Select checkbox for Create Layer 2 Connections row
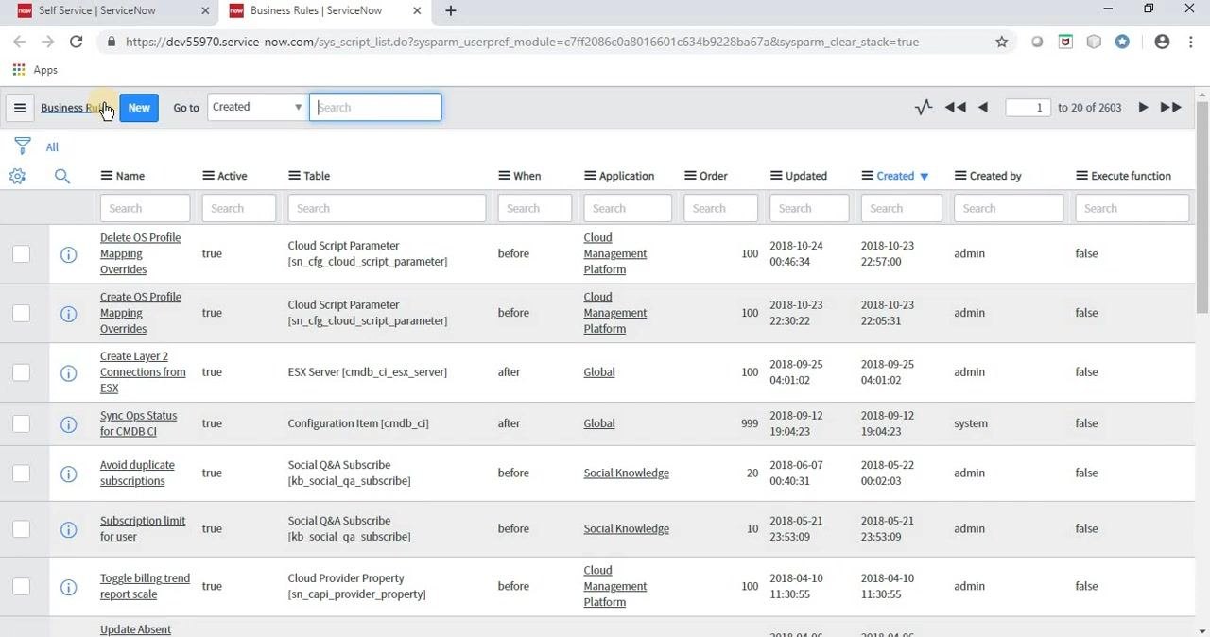Image resolution: width=1210 pixels, height=637 pixels. click(21, 372)
